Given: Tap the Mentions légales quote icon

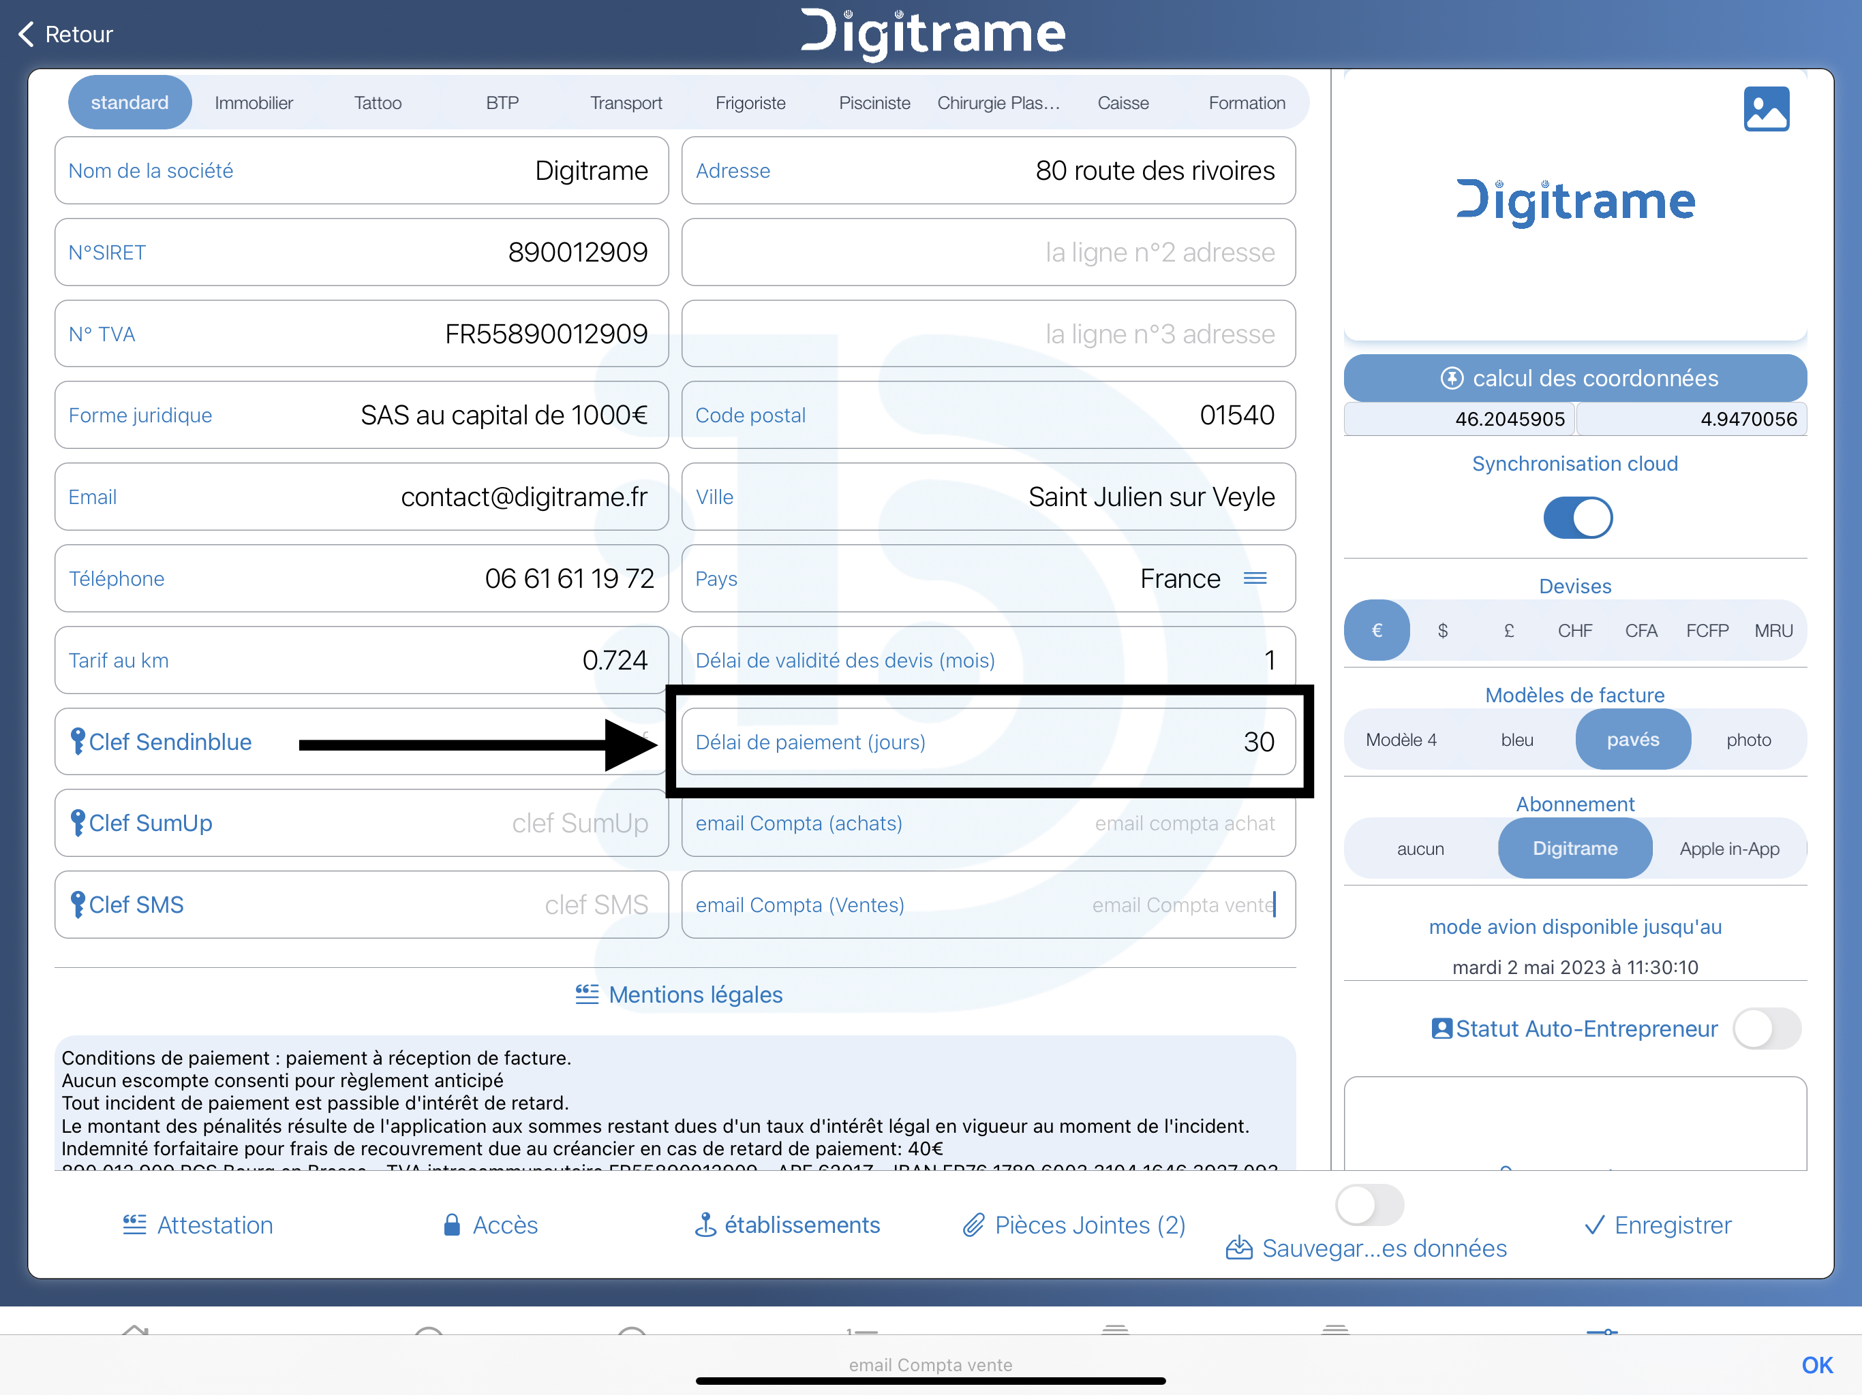Looking at the screenshot, I should coord(587,994).
